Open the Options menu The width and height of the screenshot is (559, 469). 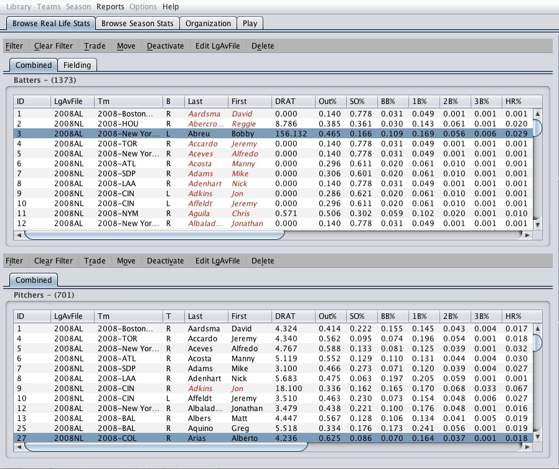click(x=143, y=7)
